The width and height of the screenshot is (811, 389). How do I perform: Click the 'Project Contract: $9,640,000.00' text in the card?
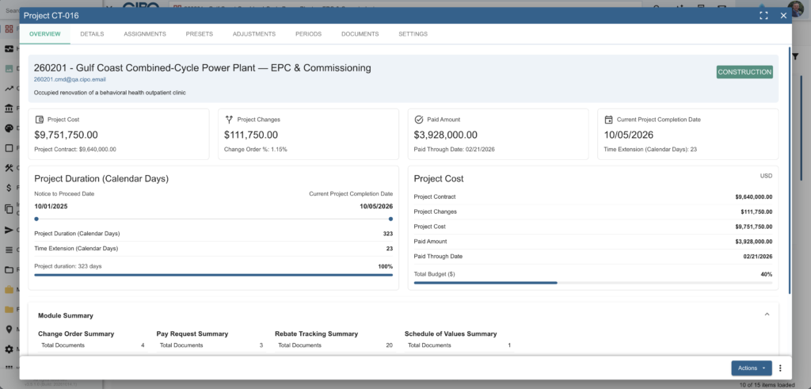coord(75,150)
